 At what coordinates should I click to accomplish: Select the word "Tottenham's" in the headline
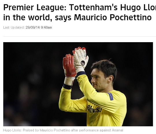tap(93, 7)
